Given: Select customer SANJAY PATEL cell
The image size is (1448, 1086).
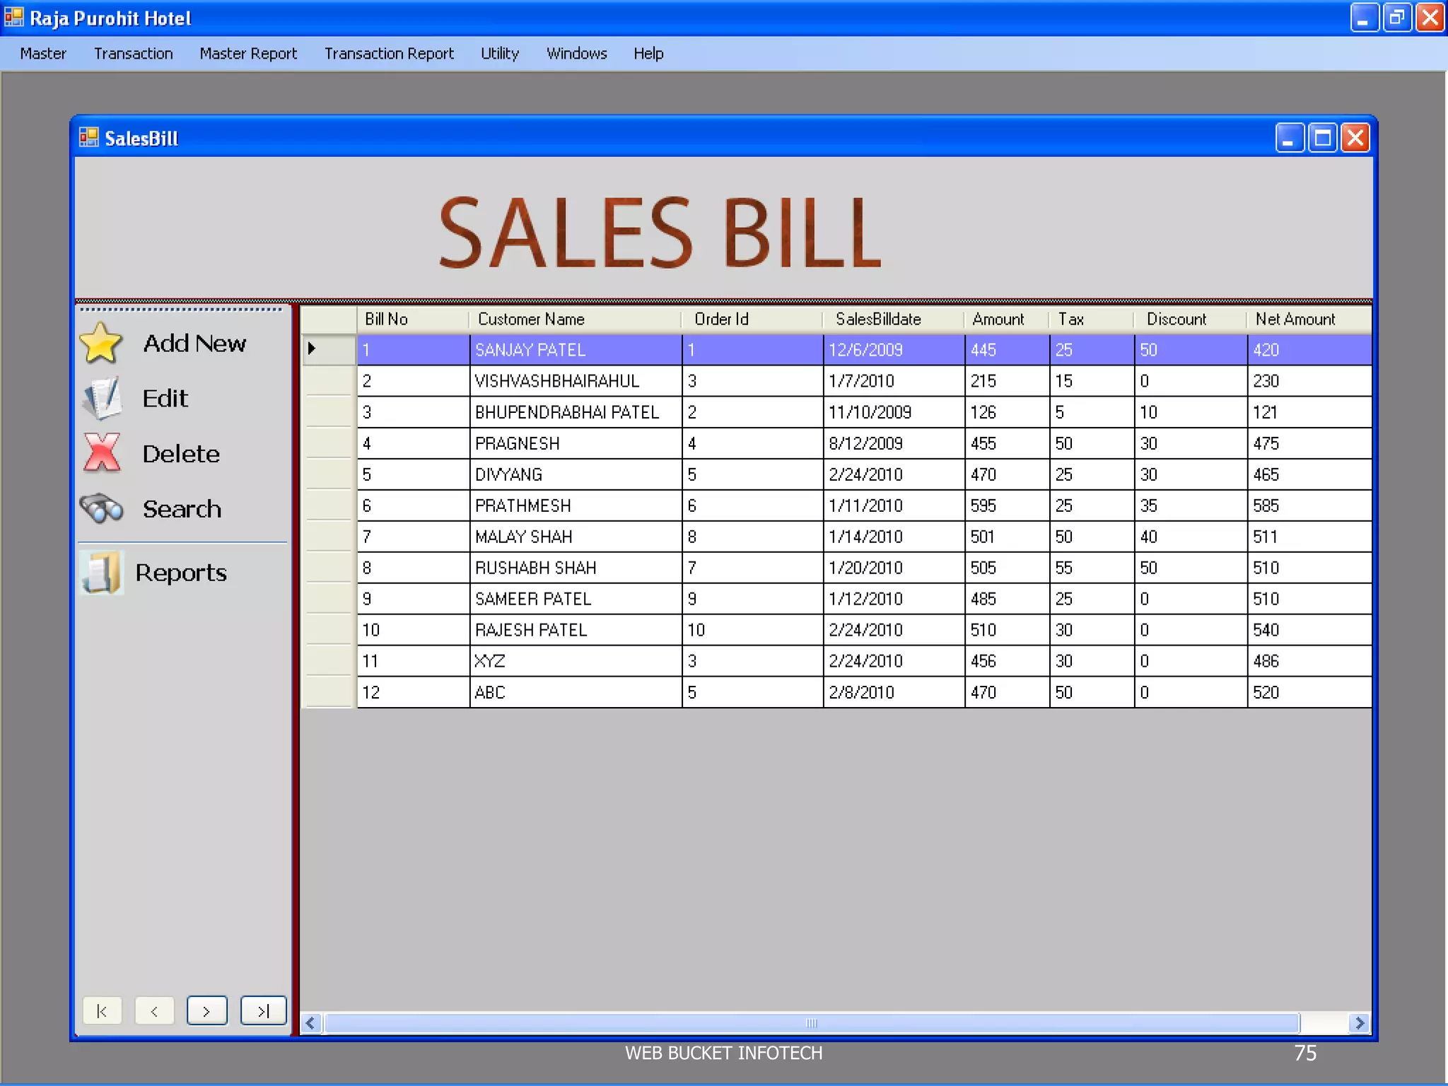Looking at the screenshot, I should click(x=576, y=350).
